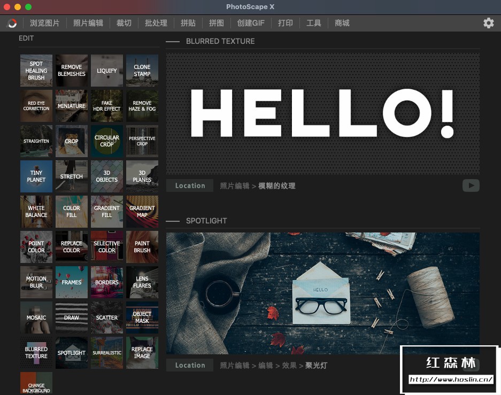Open the 商城 tab
Screen dimensions: 501x395
pyautogui.click(x=342, y=23)
